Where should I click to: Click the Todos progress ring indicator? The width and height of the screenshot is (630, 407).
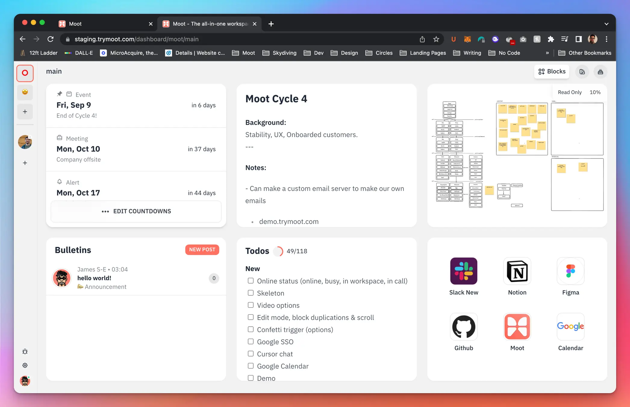(278, 251)
